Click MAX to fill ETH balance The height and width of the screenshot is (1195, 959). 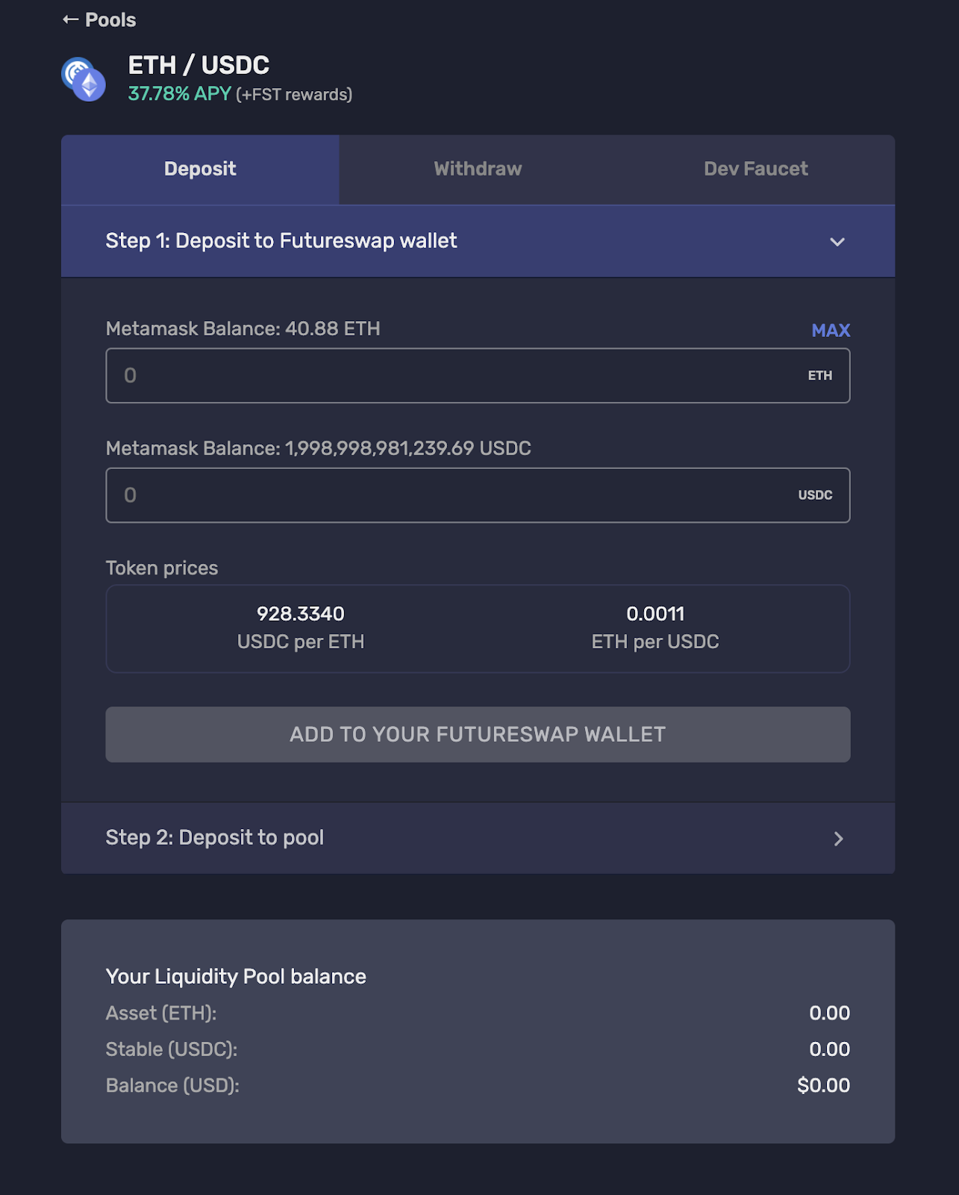[830, 330]
